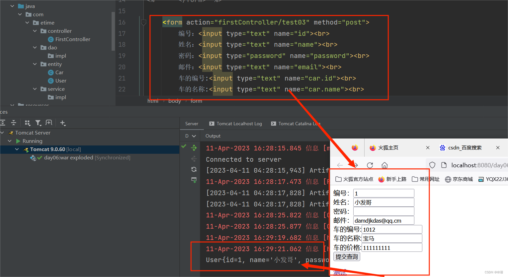Click the body breadcrumb
The image size is (508, 277).
coord(174,101)
